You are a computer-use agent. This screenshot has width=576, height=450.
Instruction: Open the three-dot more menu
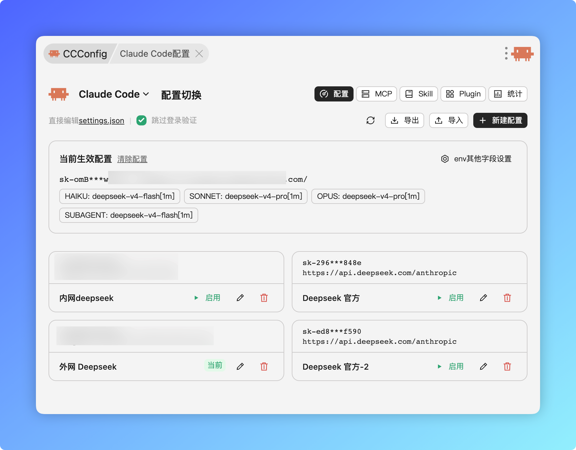pos(506,53)
